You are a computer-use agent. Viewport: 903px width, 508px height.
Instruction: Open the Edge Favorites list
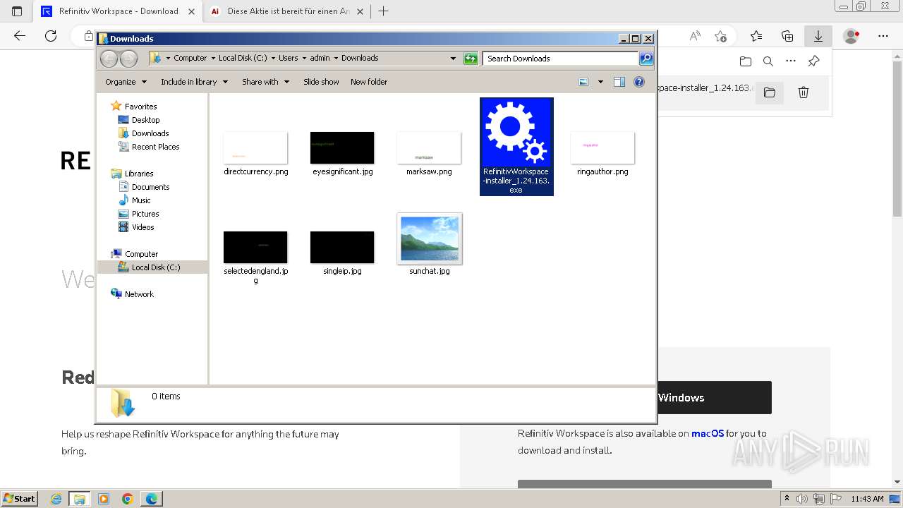[x=756, y=36]
